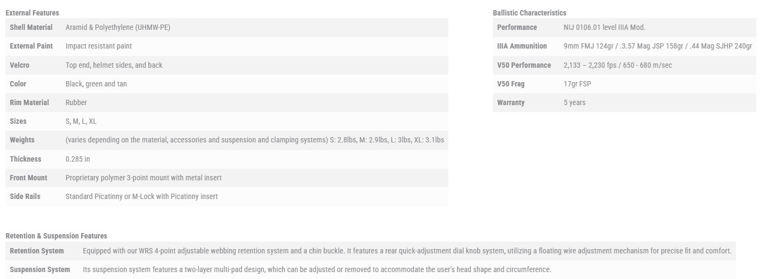762x279 pixels.
Task: Click the Side Rails label
Action: [25, 196]
